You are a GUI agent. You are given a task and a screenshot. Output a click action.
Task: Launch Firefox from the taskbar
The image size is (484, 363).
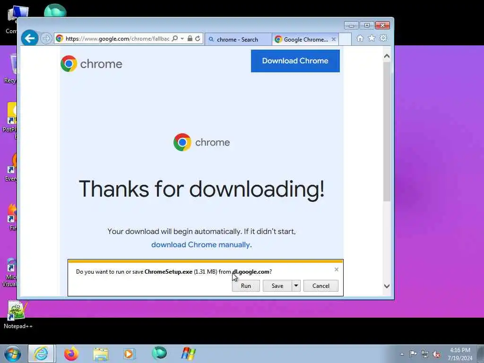pos(71,354)
